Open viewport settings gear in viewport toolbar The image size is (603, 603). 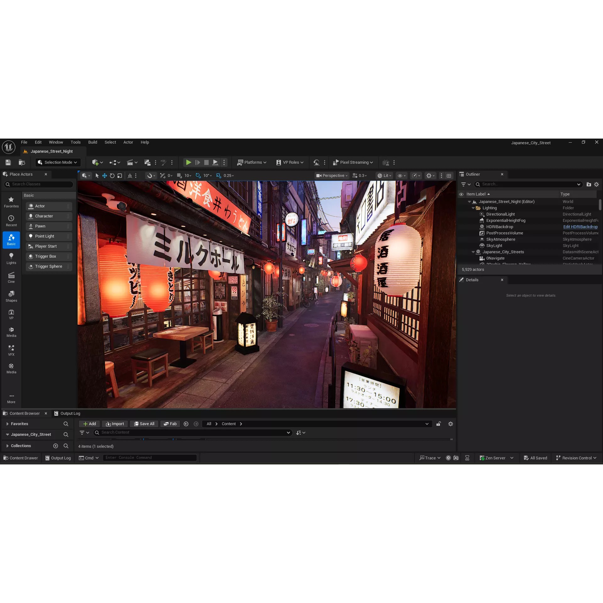click(429, 175)
